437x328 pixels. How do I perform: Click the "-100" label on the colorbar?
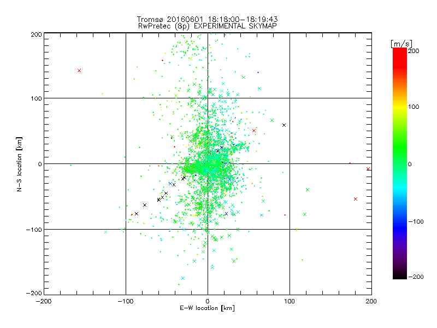[x=416, y=221]
